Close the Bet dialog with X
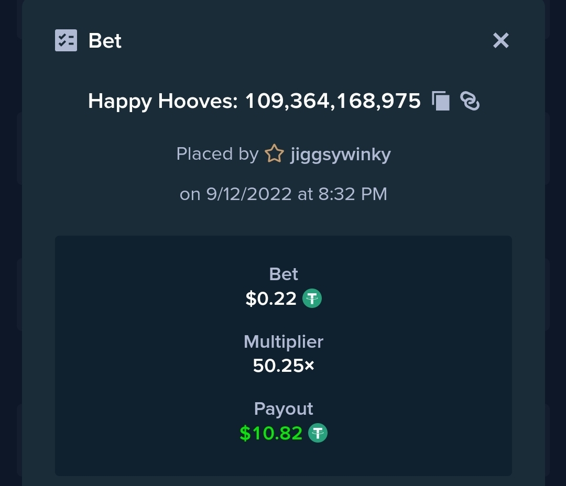 [501, 40]
